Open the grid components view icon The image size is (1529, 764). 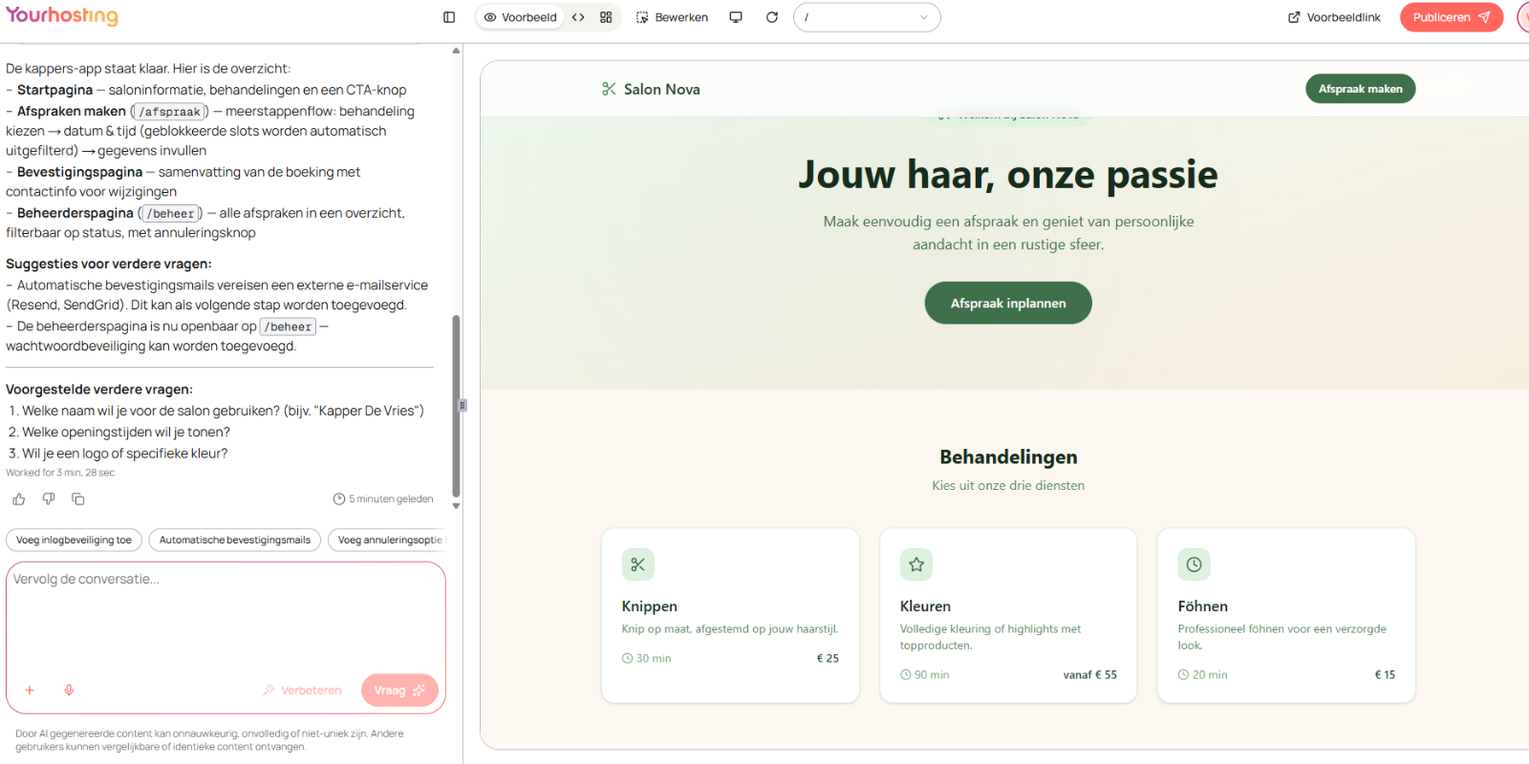tap(606, 17)
